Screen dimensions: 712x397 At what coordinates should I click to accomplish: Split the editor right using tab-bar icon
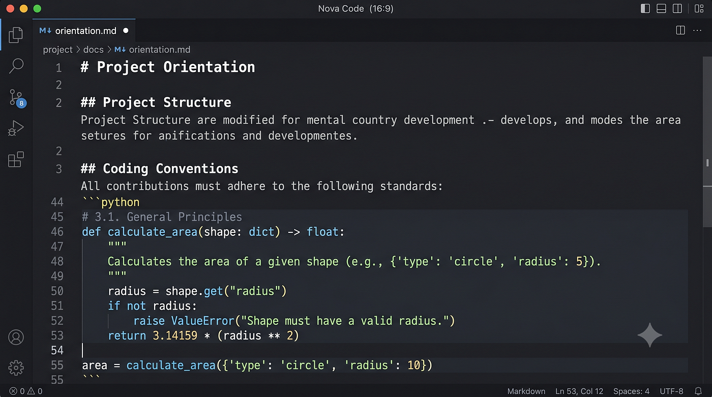(x=680, y=30)
